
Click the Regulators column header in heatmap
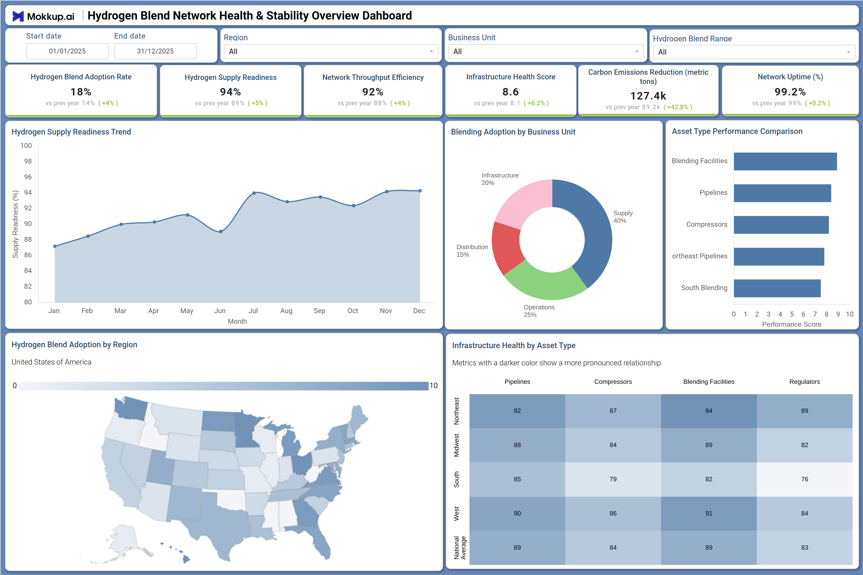[x=805, y=382]
